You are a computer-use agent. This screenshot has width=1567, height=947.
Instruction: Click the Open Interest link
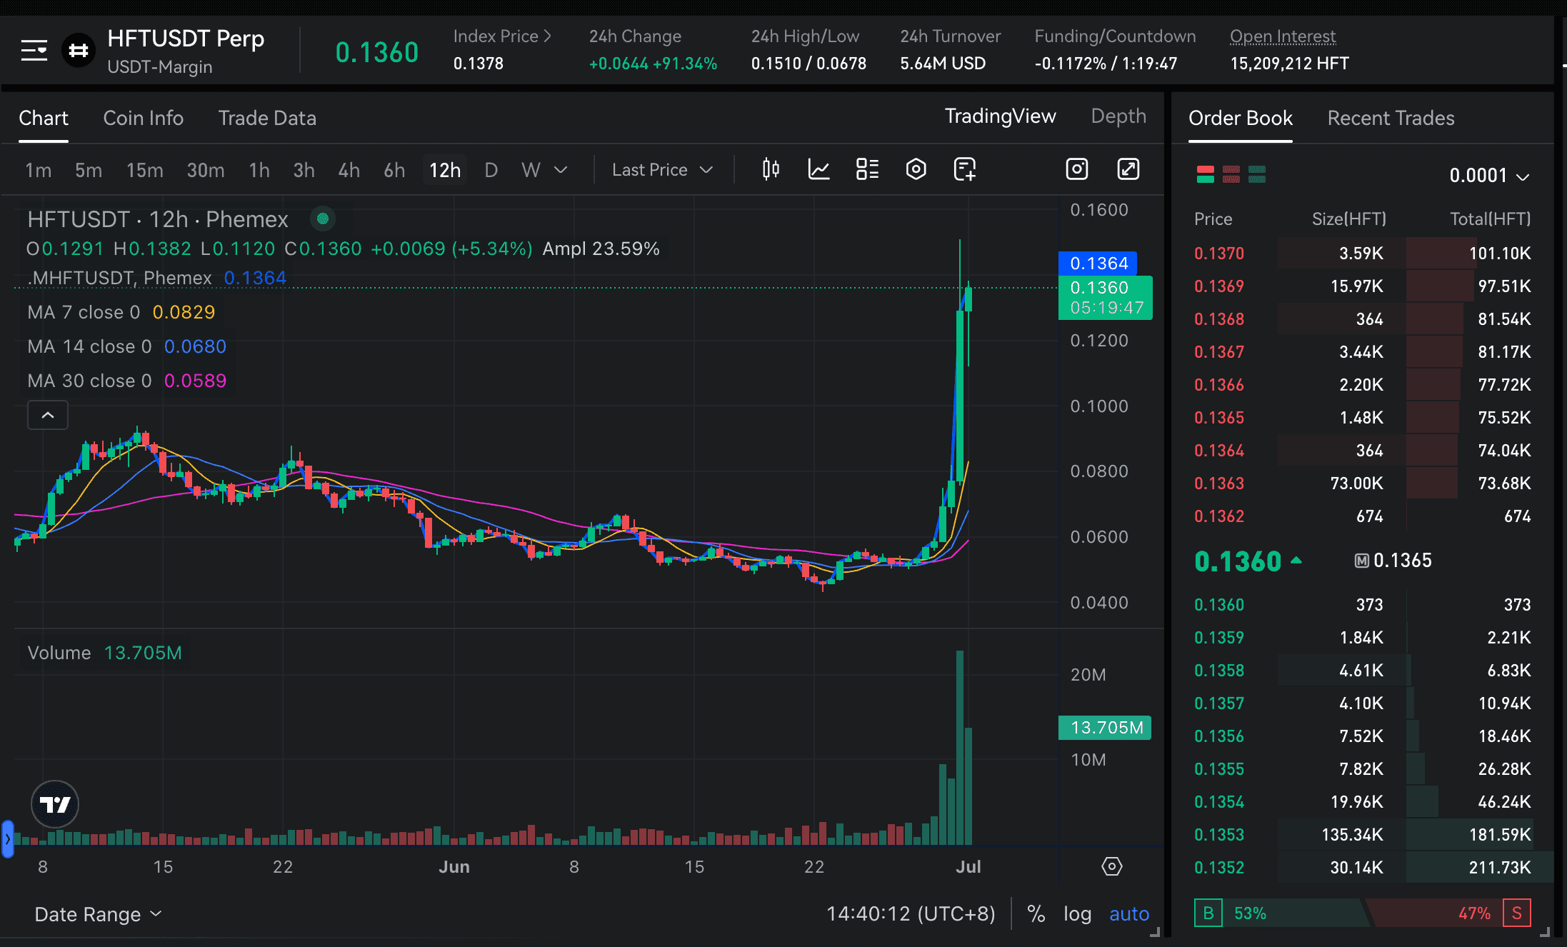coord(1282,36)
